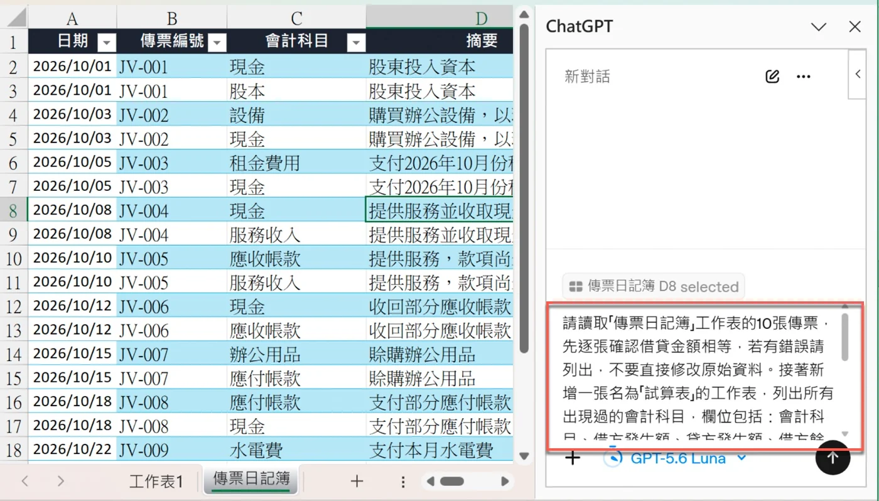879x501 pixels.
Task: Click the prompt box scrollbar thumb
Action: pyautogui.click(x=844, y=337)
